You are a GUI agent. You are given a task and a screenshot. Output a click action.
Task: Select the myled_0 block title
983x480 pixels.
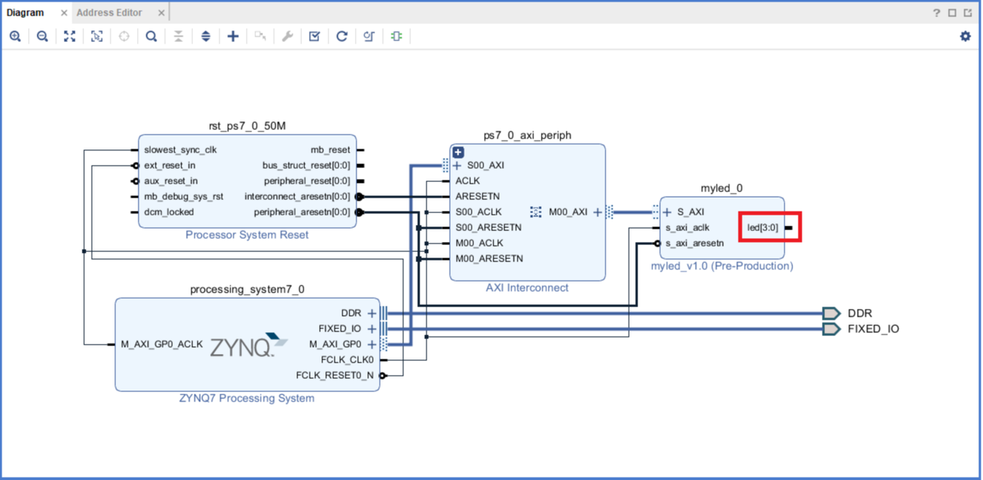(x=721, y=187)
